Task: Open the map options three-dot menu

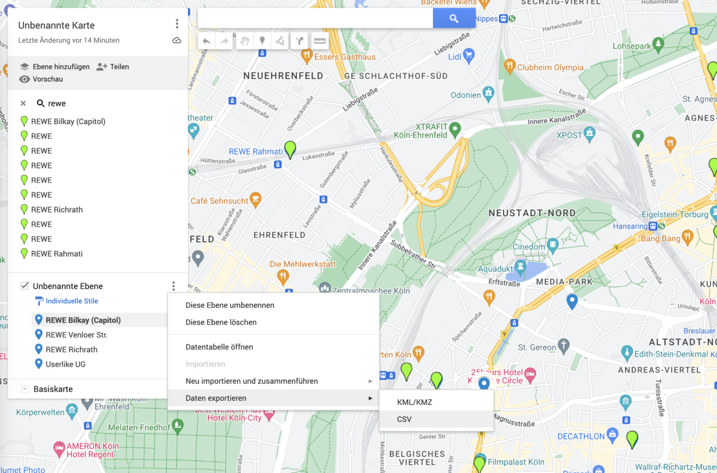Action: click(177, 24)
